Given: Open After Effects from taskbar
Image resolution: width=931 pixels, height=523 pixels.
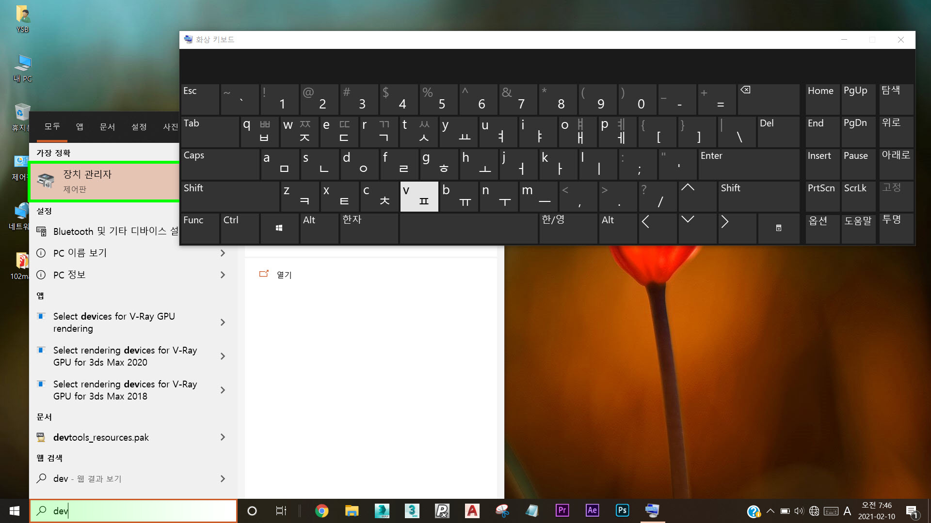Looking at the screenshot, I should coord(592,510).
